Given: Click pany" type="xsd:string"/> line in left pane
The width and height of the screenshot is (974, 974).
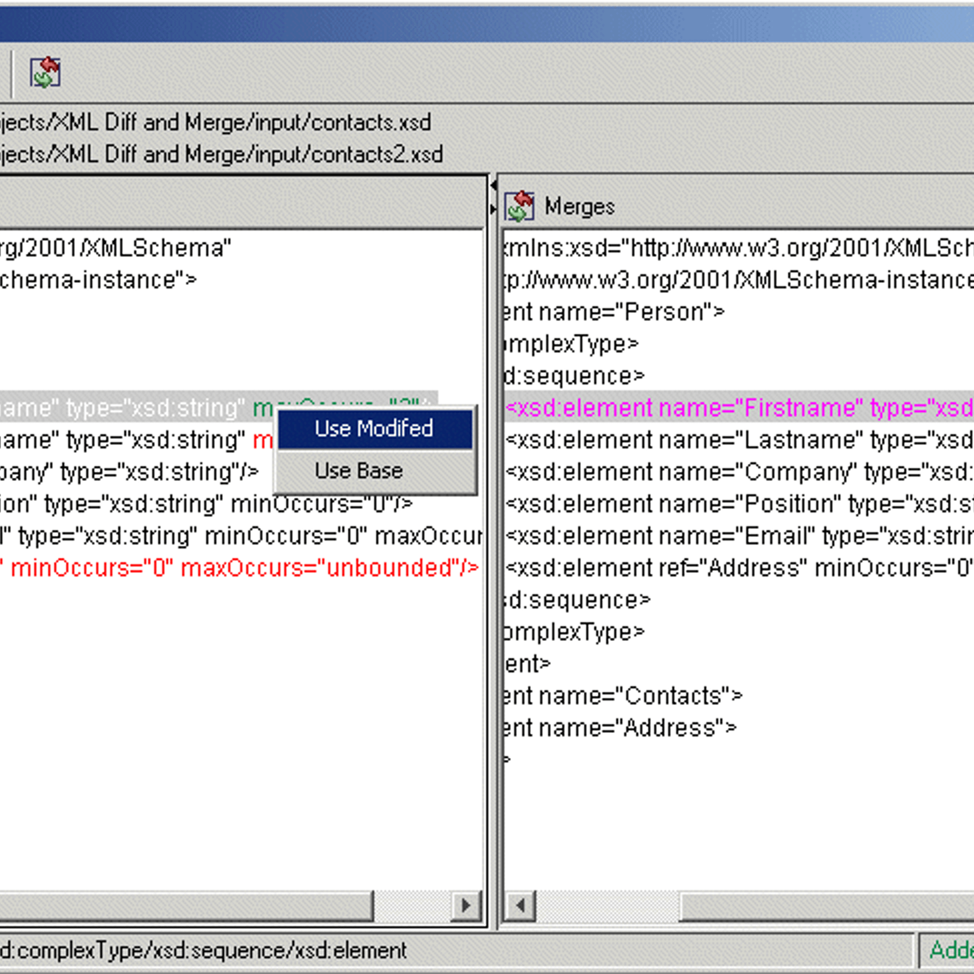Looking at the screenshot, I should coord(130,472).
